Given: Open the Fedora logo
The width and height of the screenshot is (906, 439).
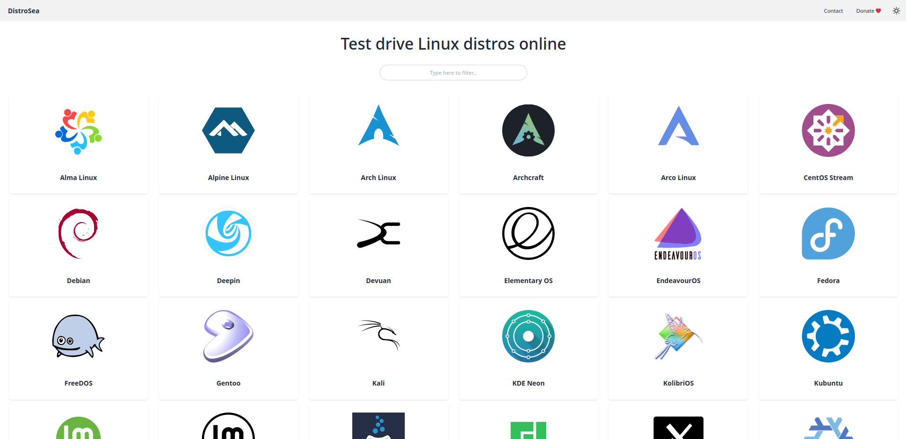Looking at the screenshot, I should coord(828,233).
